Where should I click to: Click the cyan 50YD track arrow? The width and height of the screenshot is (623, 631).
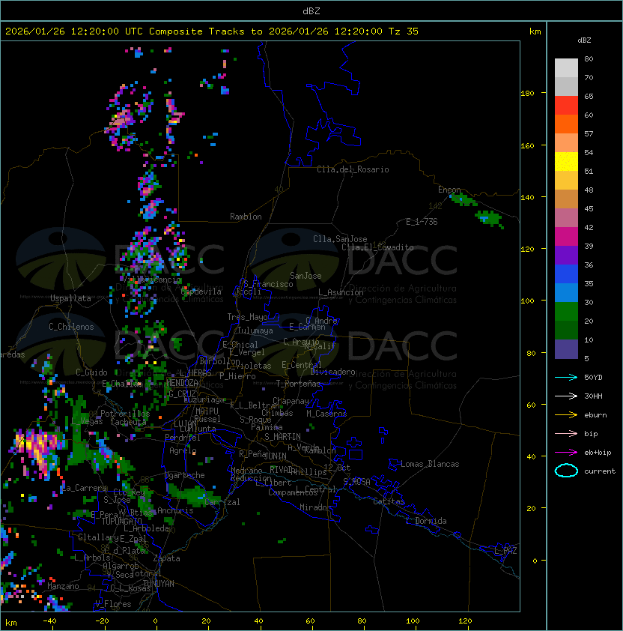click(x=566, y=377)
